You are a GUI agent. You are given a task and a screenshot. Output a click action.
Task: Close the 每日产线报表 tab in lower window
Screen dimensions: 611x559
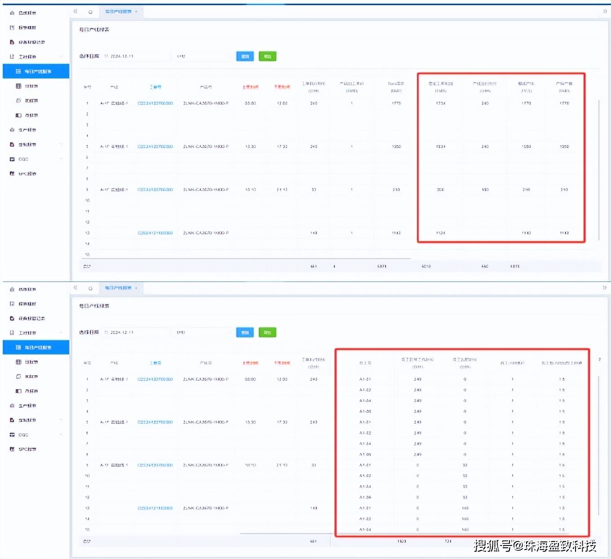(136, 288)
